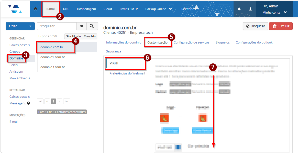Open E-mail under Migrações

click(14, 122)
